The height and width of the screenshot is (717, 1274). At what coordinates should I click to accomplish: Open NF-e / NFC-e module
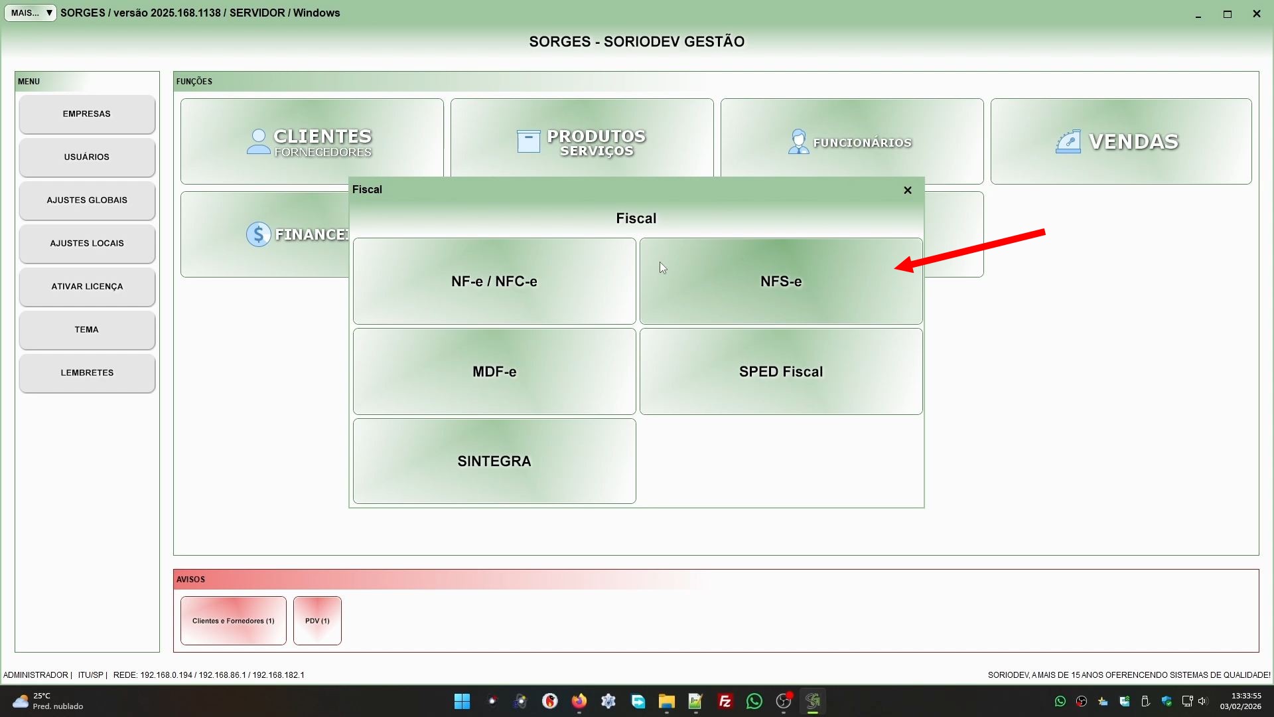point(494,281)
